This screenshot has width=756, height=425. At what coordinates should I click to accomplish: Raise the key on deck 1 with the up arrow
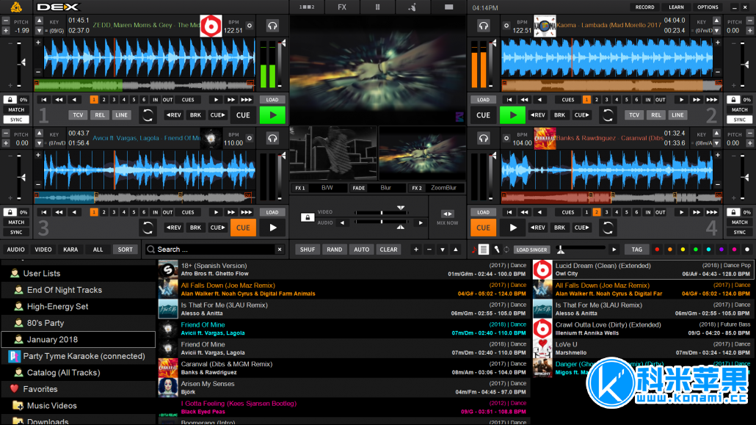pyautogui.click(x=40, y=21)
